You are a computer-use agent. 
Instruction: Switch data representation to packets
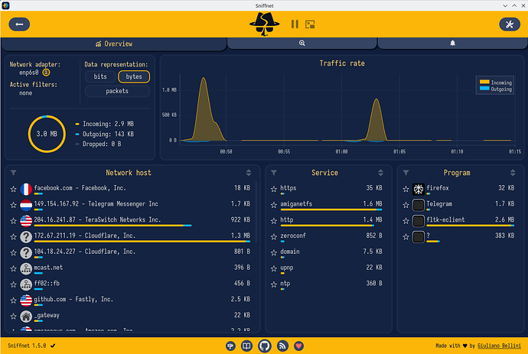[117, 91]
